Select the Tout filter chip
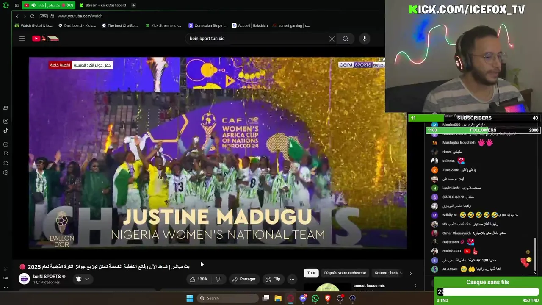Image resolution: width=542 pixels, height=305 pixels. [311, 273]
